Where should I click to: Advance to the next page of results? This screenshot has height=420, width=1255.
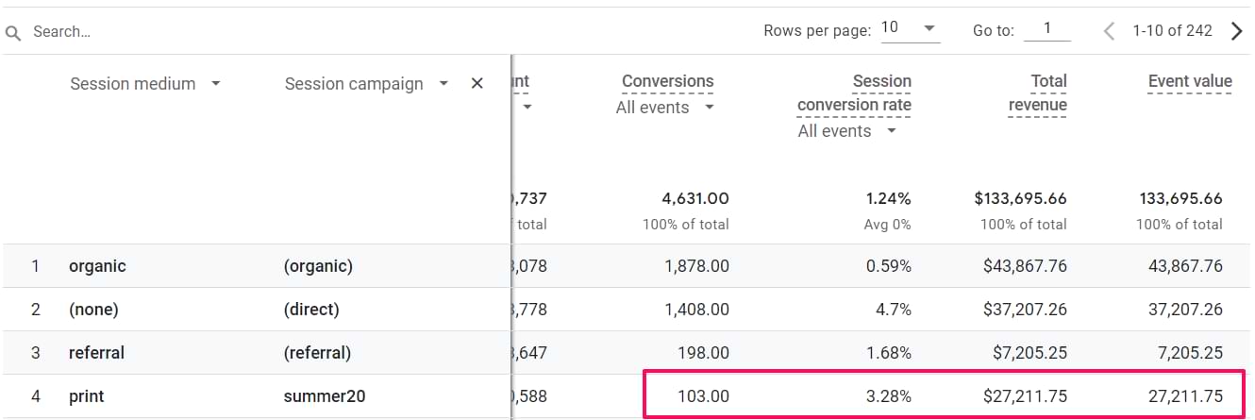coord(1236,31)
